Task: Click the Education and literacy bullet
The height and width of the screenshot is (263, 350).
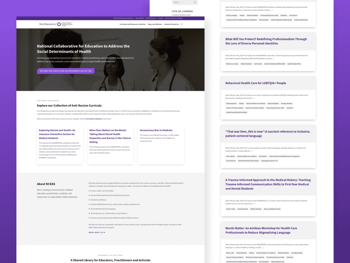Action: pyautogui.click(x=98, y=200)
